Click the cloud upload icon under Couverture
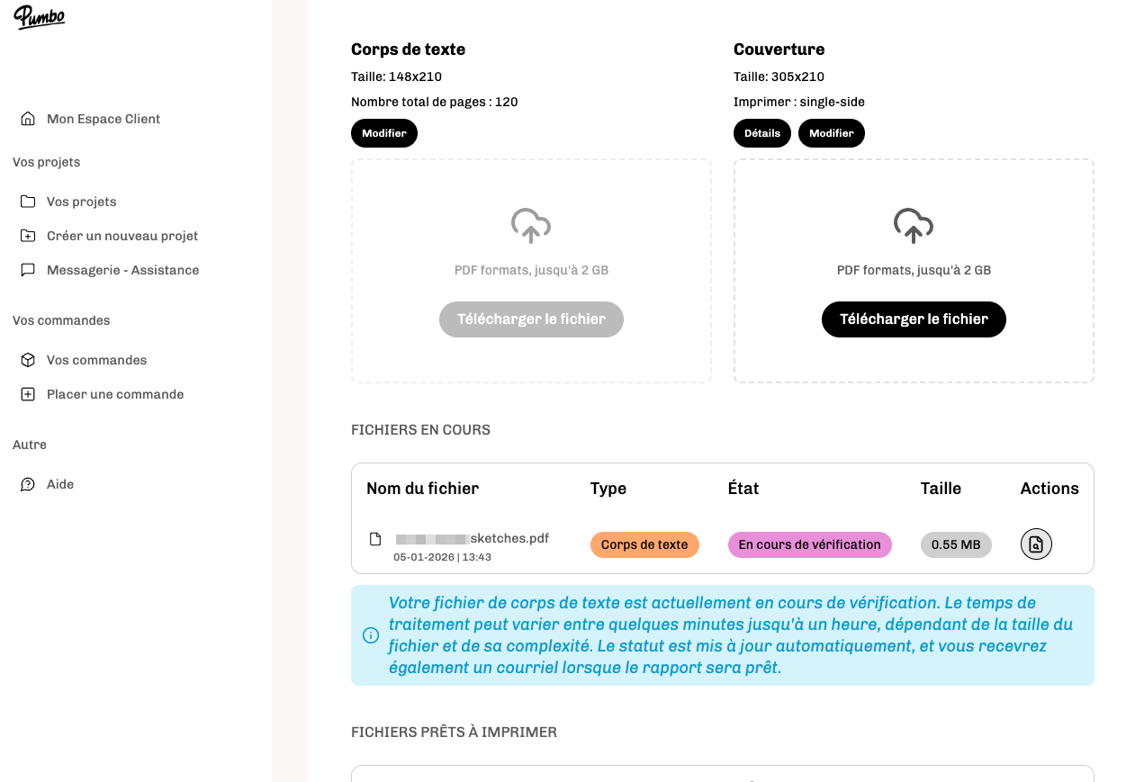Image resolution: width=1126 pixels, height=782 pixels. coord(914,226)
